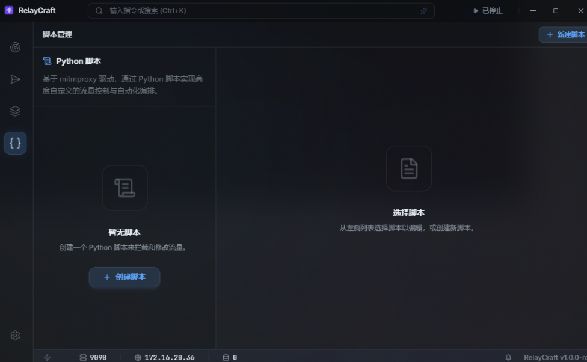Select the curly braces scripts sidebar icon
The height and width of the screenshot is (362, 587).
tap(15, 143)
